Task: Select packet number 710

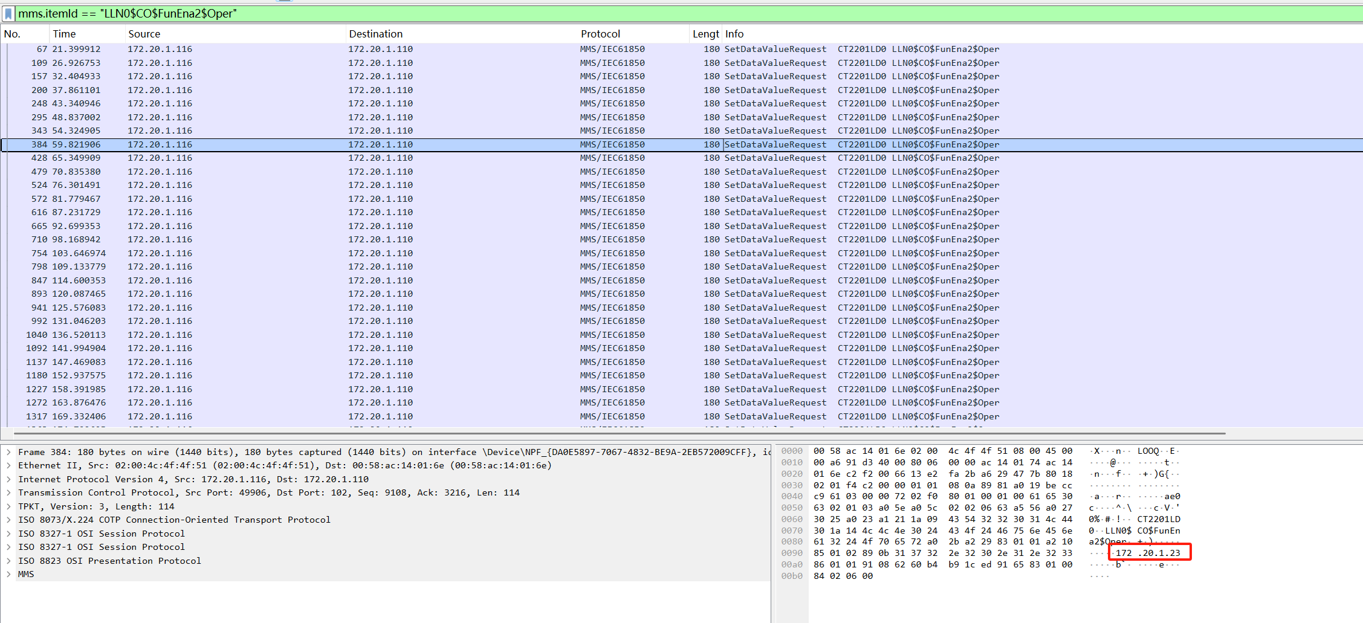Action: pyautogui.click(x=682, y=239)
